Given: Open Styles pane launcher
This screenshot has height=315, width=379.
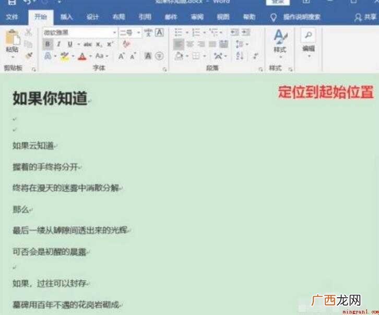Looking at the screenshot, I should click(290, 69).
